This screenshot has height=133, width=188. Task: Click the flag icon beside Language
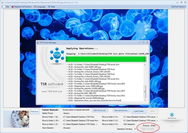point(35,6)
